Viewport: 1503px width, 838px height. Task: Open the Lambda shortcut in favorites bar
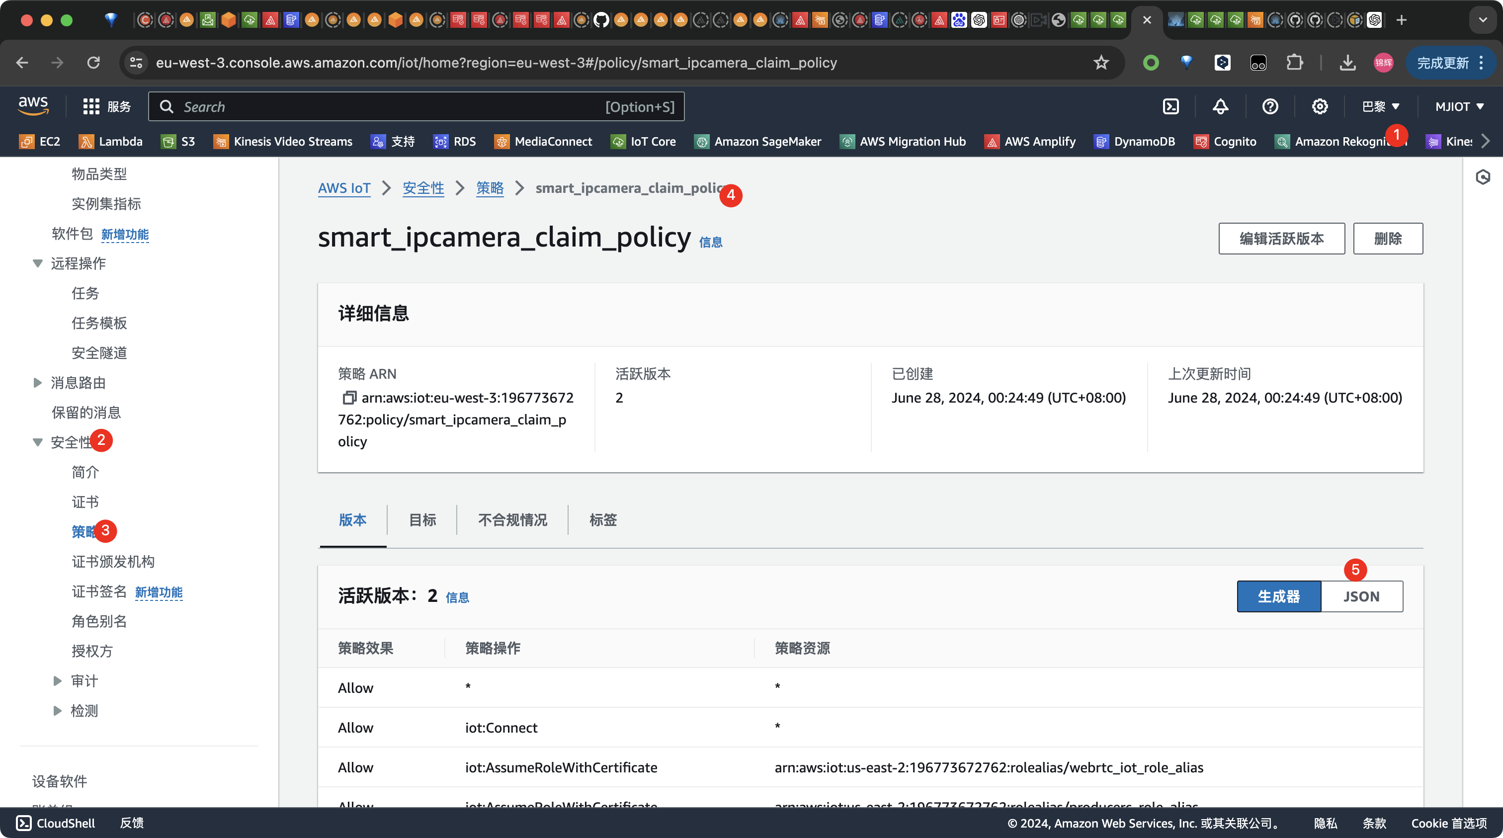tap(110, 142)
